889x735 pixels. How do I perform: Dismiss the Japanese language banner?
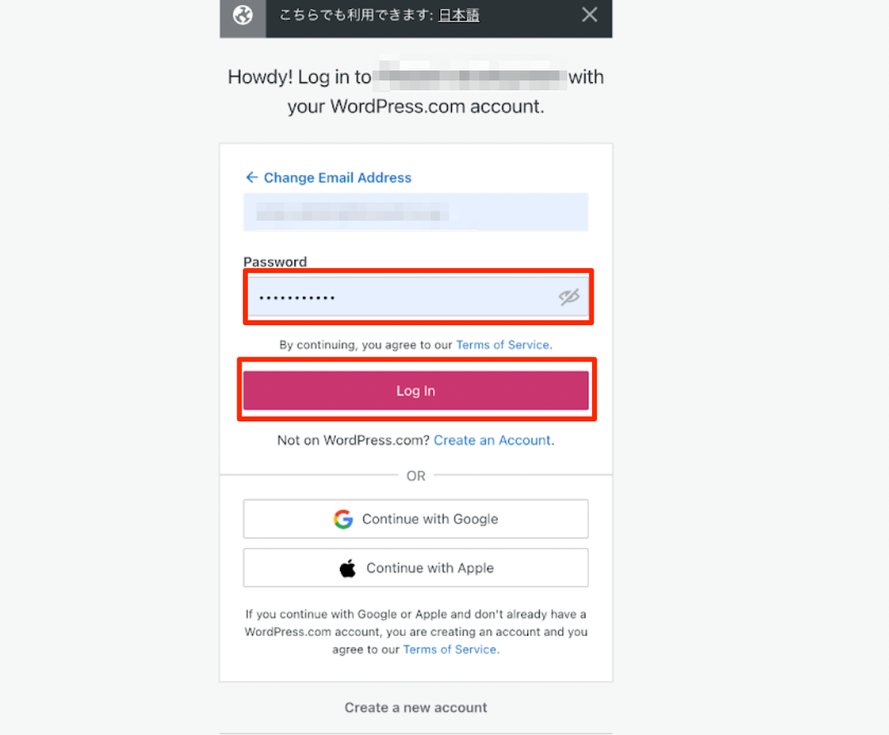pos(590,15)
